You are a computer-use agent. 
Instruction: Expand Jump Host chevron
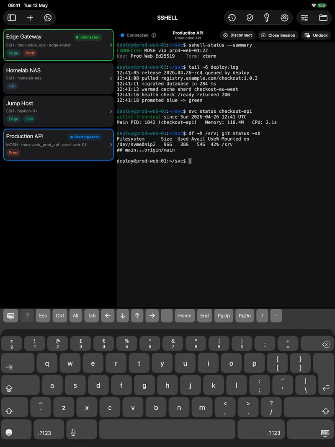(x=111, y=111)
